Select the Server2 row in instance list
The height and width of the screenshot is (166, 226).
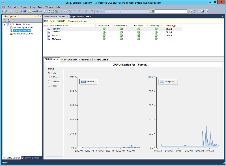click(x=113, y=32)
